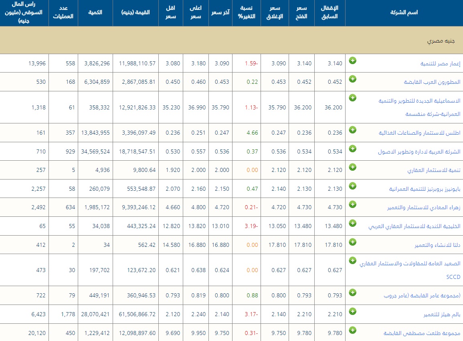Expand details for الصعيد العامة للمقاولات SCCD
463x341 pixels.
[x=353, y=260]
